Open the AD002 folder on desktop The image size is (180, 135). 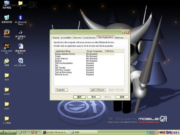pyautogui.click(x=7, y=91)
